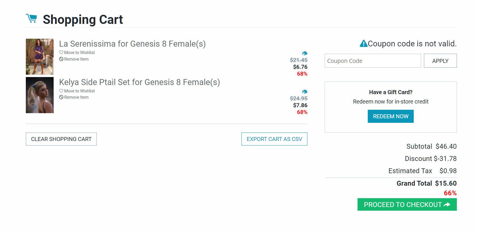The width and height of the screenshot is (477, 232).
Task: Open Kelya Side Ptail Set title link
Action: point(139,82)
